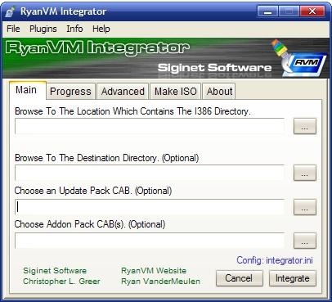Click the Christopher L. Greer link
Viewport: 332px width, 302px height.
(61, 282)
